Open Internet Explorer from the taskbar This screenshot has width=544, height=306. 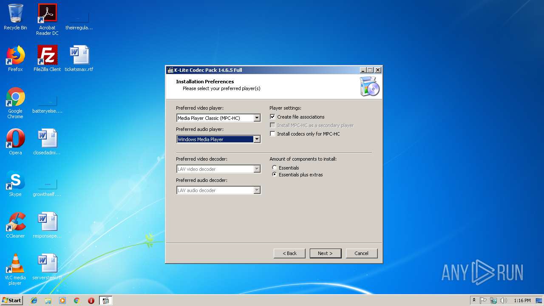point(34,300)
